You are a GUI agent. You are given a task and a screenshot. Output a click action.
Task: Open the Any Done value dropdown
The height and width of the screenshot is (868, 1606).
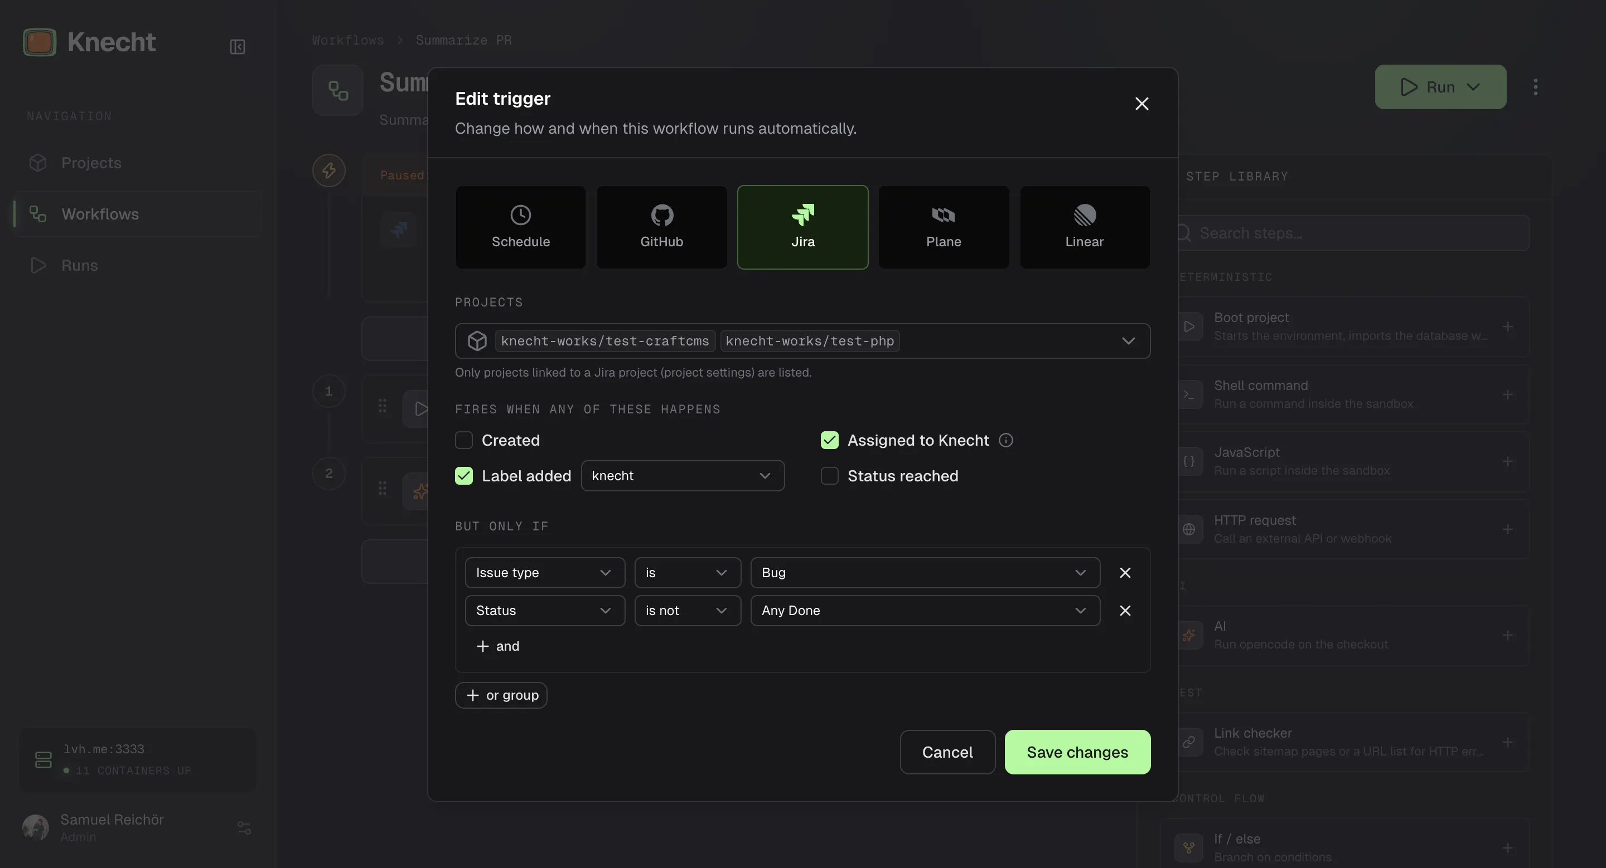point(925,610)
